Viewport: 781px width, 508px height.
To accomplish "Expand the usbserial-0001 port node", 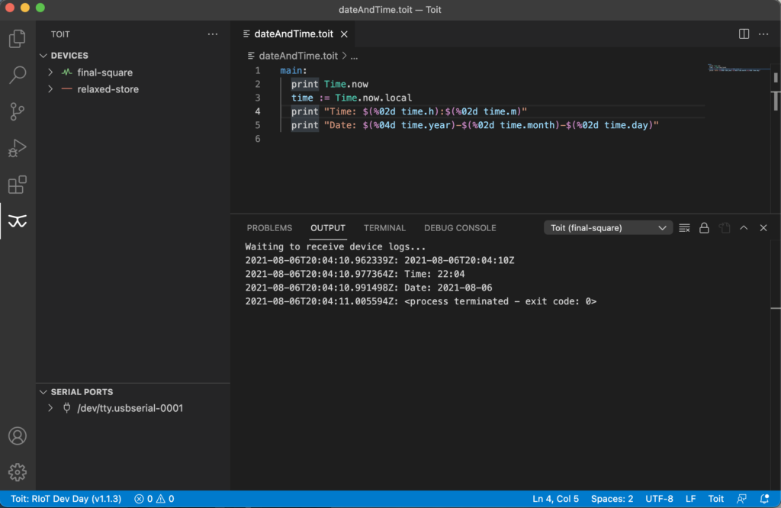I will coord(50,408).
